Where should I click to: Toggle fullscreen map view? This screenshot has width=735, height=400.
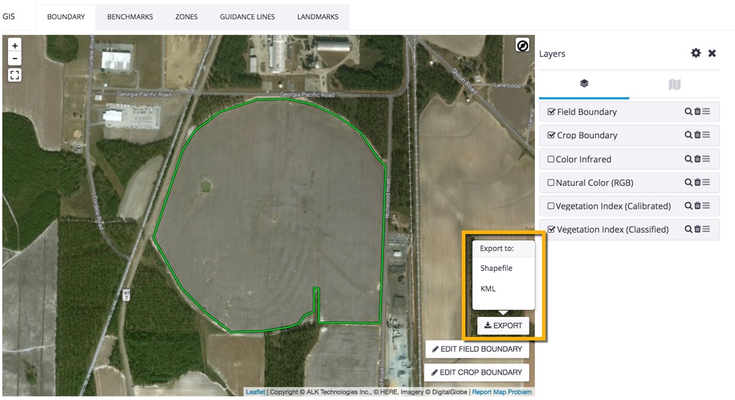click(x=15, y=75)
